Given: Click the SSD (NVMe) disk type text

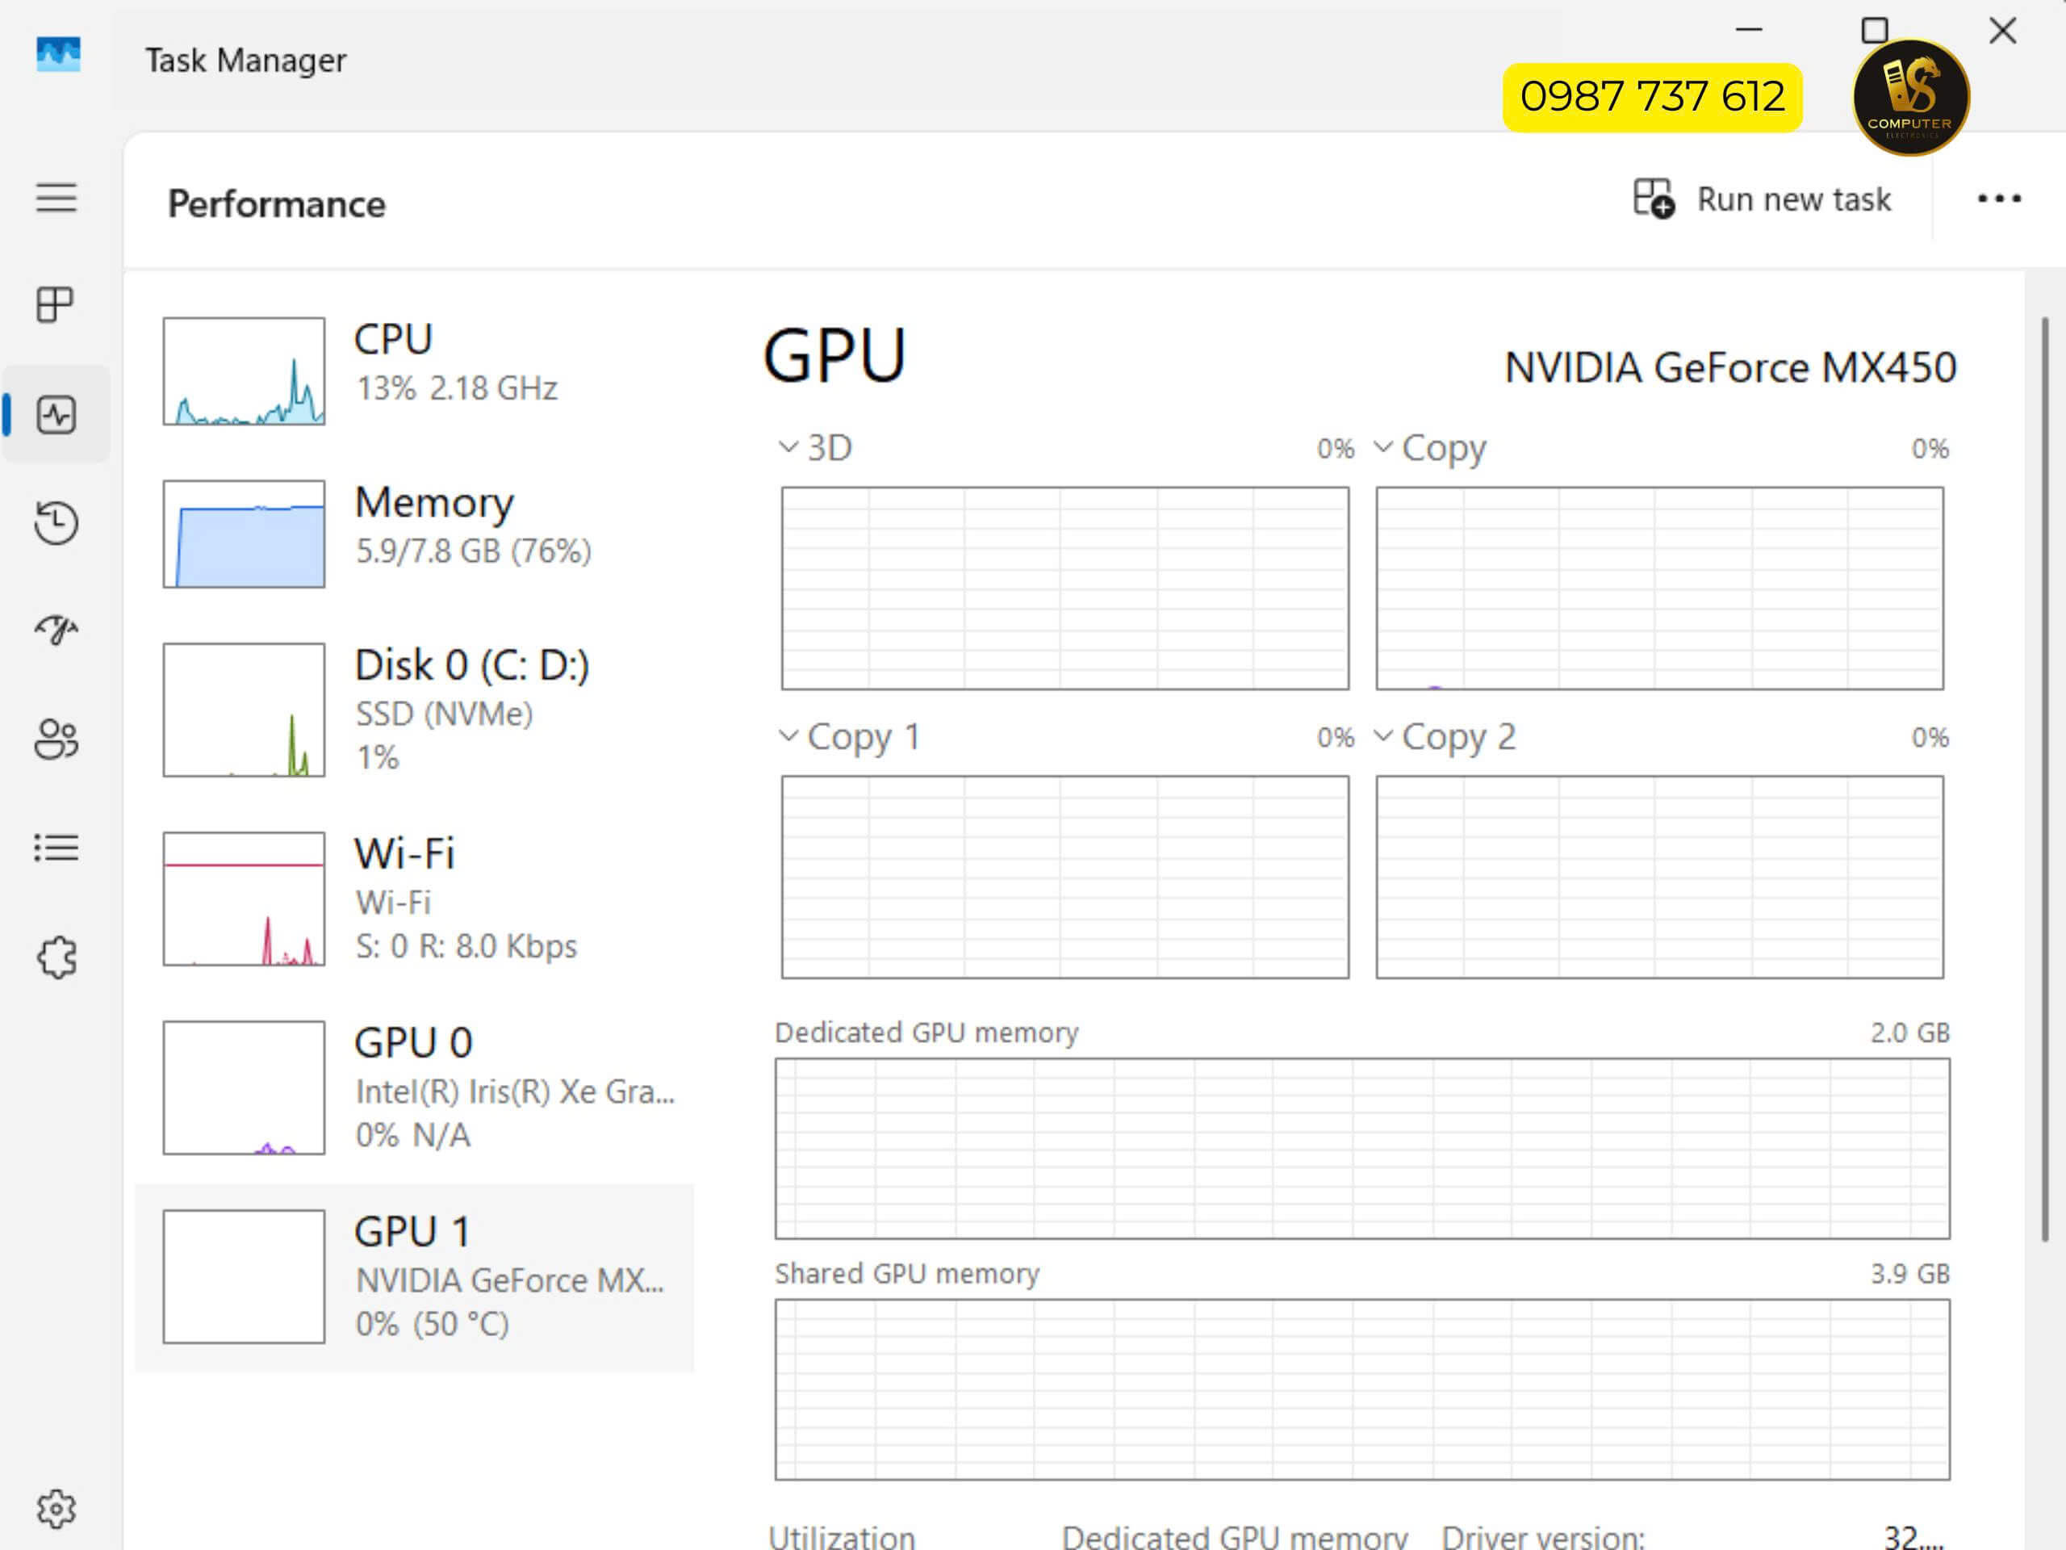Looking at the screenshot, I should coord(445,714).
